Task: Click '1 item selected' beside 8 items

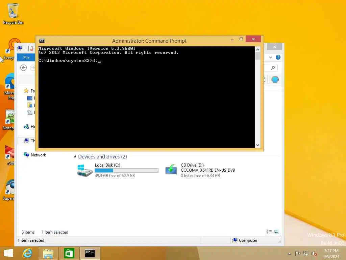Action: coord(55,232)
